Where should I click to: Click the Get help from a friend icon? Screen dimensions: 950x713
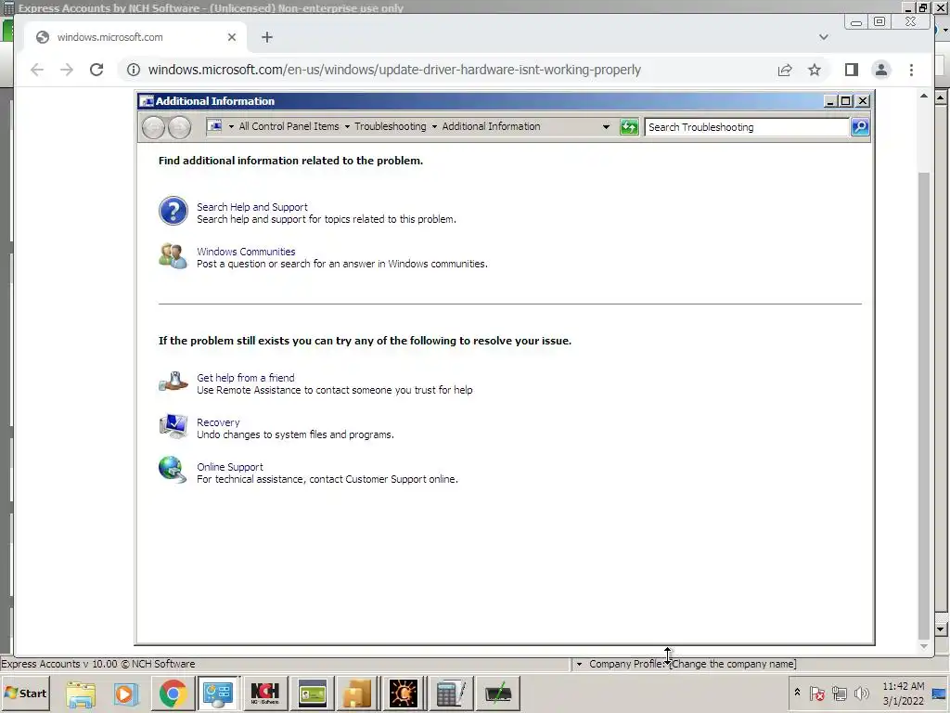tap(173, 382)
